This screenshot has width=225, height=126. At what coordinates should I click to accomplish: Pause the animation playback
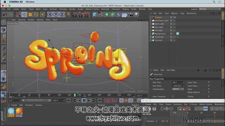tap(84, 101)
